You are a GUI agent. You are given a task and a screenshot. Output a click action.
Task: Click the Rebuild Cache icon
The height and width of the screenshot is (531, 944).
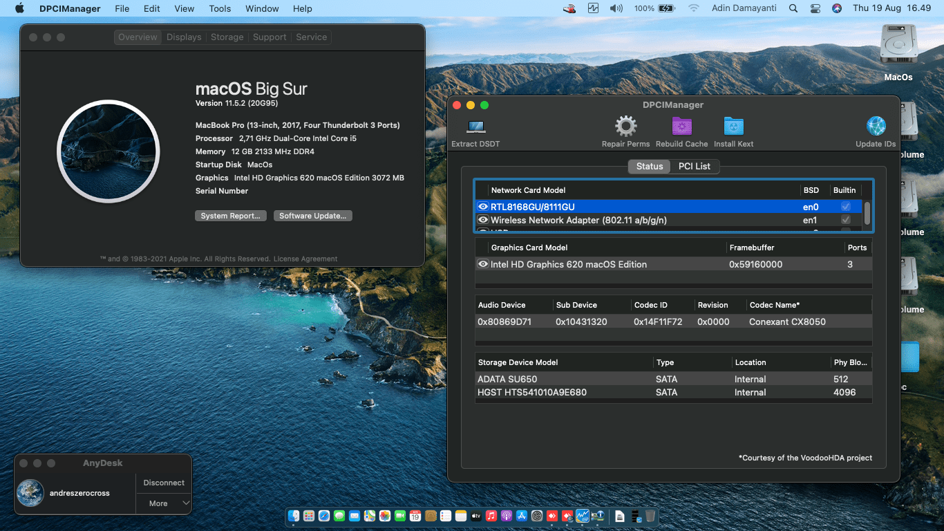pos(682,127)
